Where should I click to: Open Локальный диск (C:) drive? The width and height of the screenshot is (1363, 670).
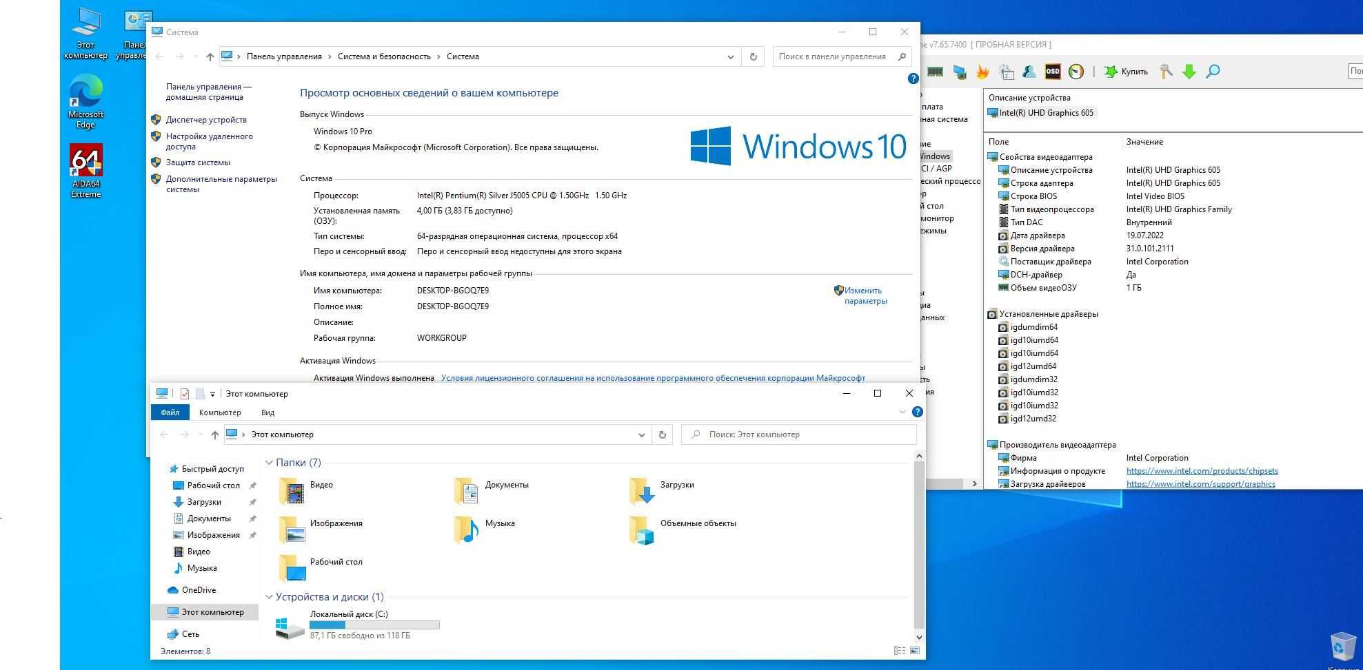pyautogui.click(x=357, y=625)
